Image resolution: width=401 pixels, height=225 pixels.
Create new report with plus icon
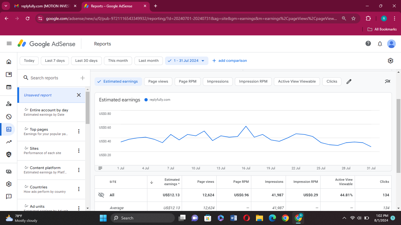82,78
